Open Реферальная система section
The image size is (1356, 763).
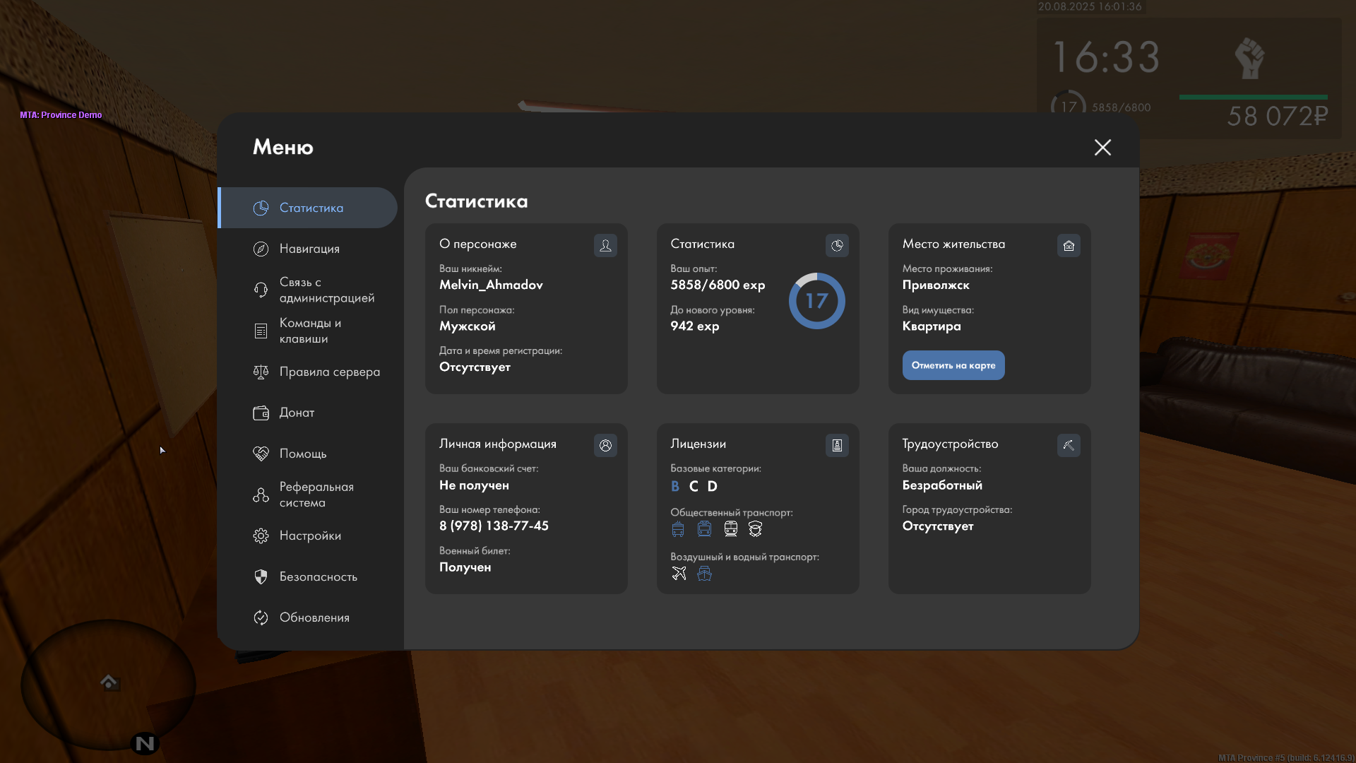(x=308, y=495)
